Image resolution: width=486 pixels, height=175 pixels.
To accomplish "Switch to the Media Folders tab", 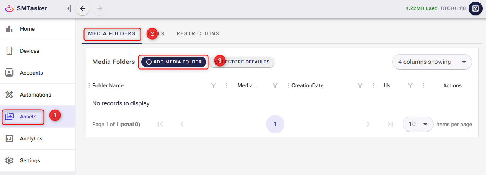I will coord(112,34).
